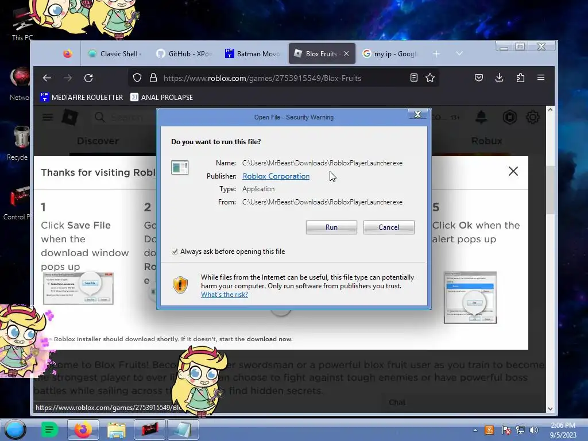Viewport: 588px width, 441px height.
Task: Open the Firefox extensions puzzle icon
Action: (520, 78)
